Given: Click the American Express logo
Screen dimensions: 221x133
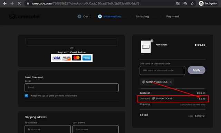Looking at the screenshot, I should (x=87, y=58).
